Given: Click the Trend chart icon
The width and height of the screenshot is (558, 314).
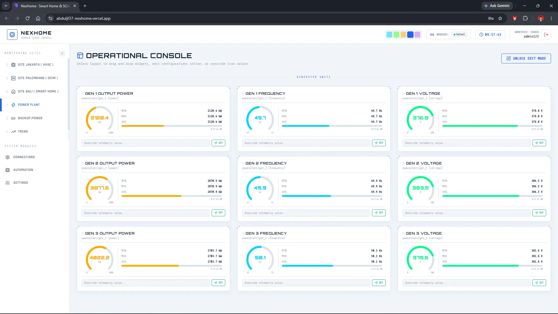Looking at the screenshot, I should pos(13,132).
